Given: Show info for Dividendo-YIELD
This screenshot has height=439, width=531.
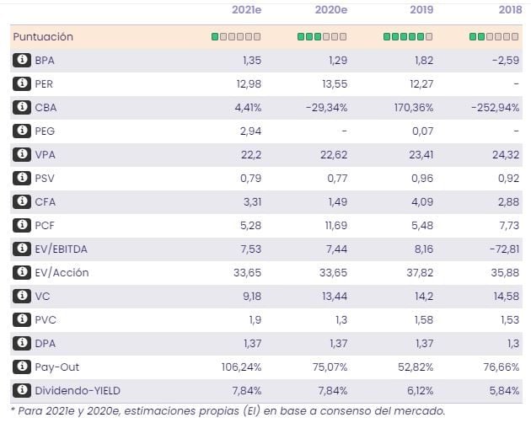Looking at the screenshot, I should [x=22, y=390].
